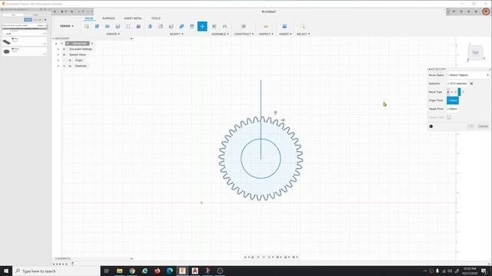Click Cancel in Move/Copy dialog
This screenshot has height=276, width=492.
coord(483,126)
